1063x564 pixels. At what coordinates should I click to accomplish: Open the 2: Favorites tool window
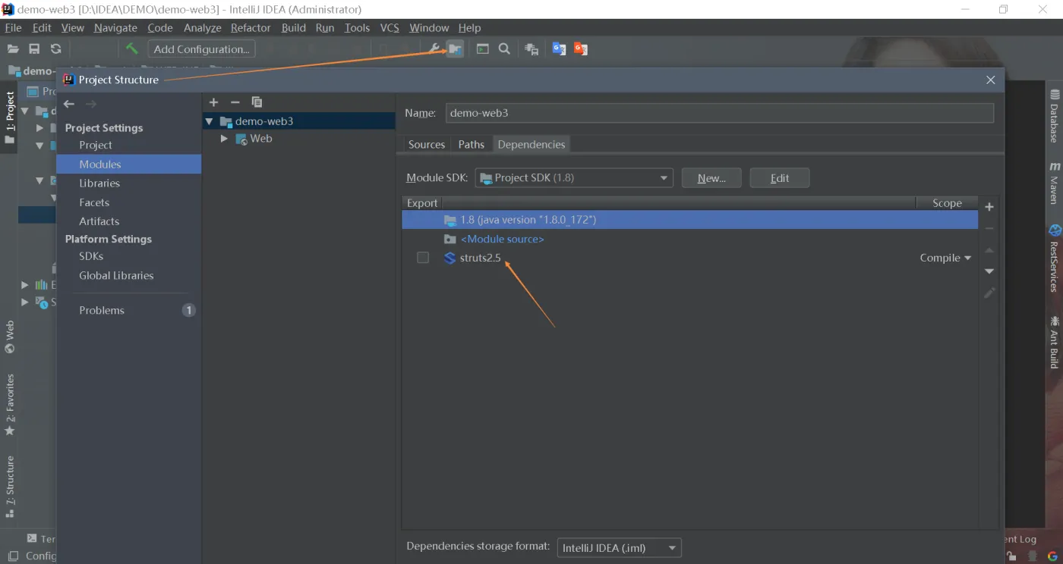point(10,404)
